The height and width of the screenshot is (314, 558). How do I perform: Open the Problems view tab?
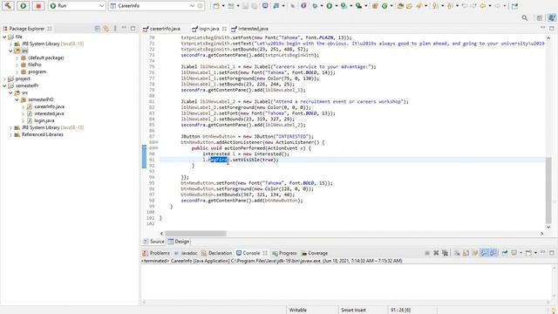156,253
